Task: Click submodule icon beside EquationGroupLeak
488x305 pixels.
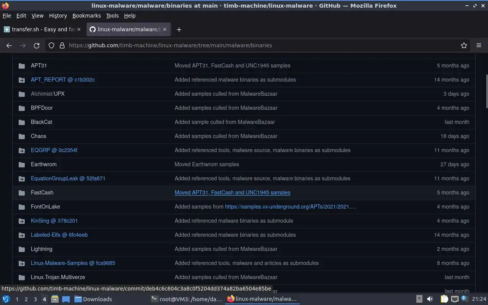Action: click(22, 179)
